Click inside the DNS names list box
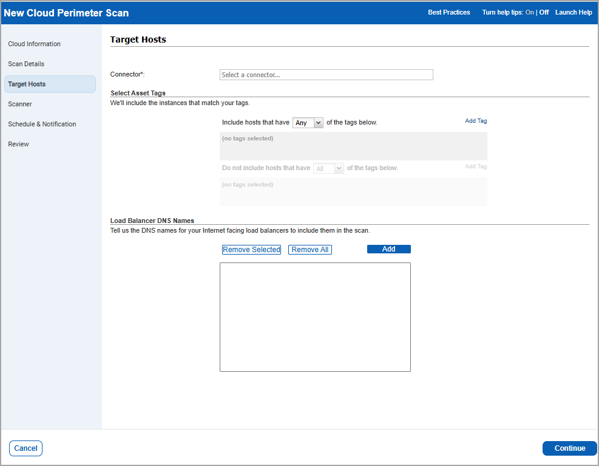This screenshot has height=466, width=599. (x=315, y=317)
